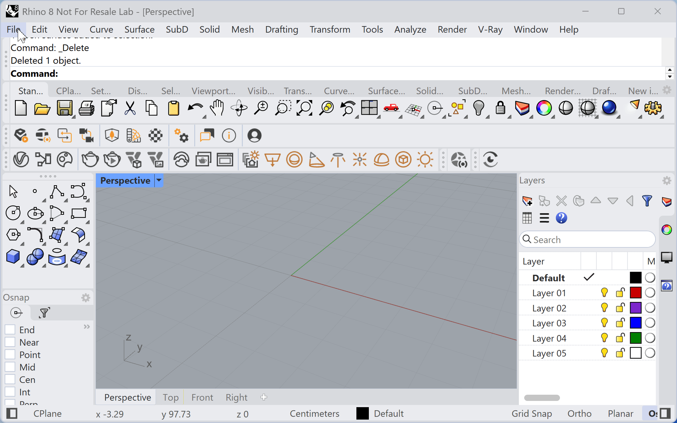
Task: Click the red color swatch of Layer 01
Action: (636, 293)
